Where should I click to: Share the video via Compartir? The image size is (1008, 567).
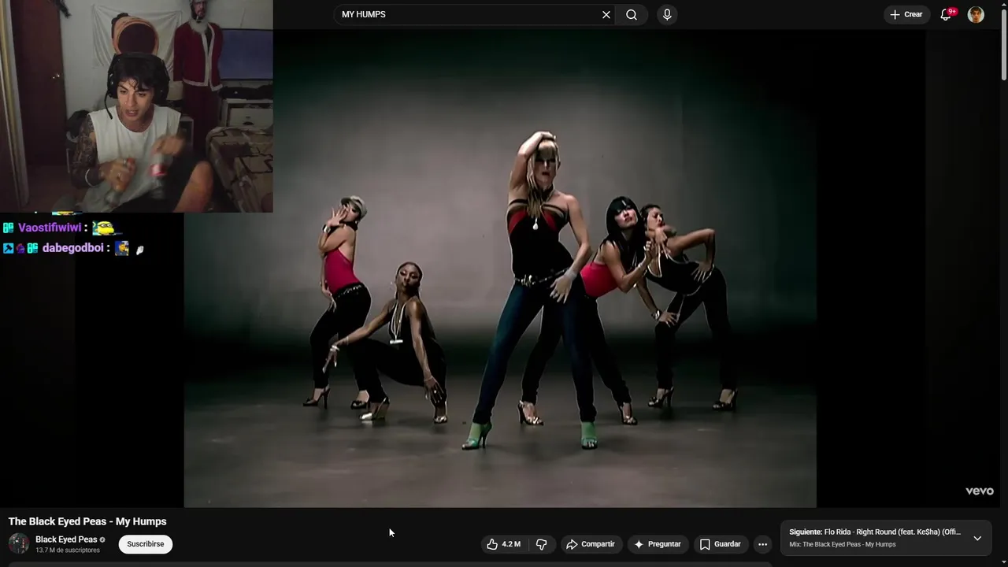point(591,544)
